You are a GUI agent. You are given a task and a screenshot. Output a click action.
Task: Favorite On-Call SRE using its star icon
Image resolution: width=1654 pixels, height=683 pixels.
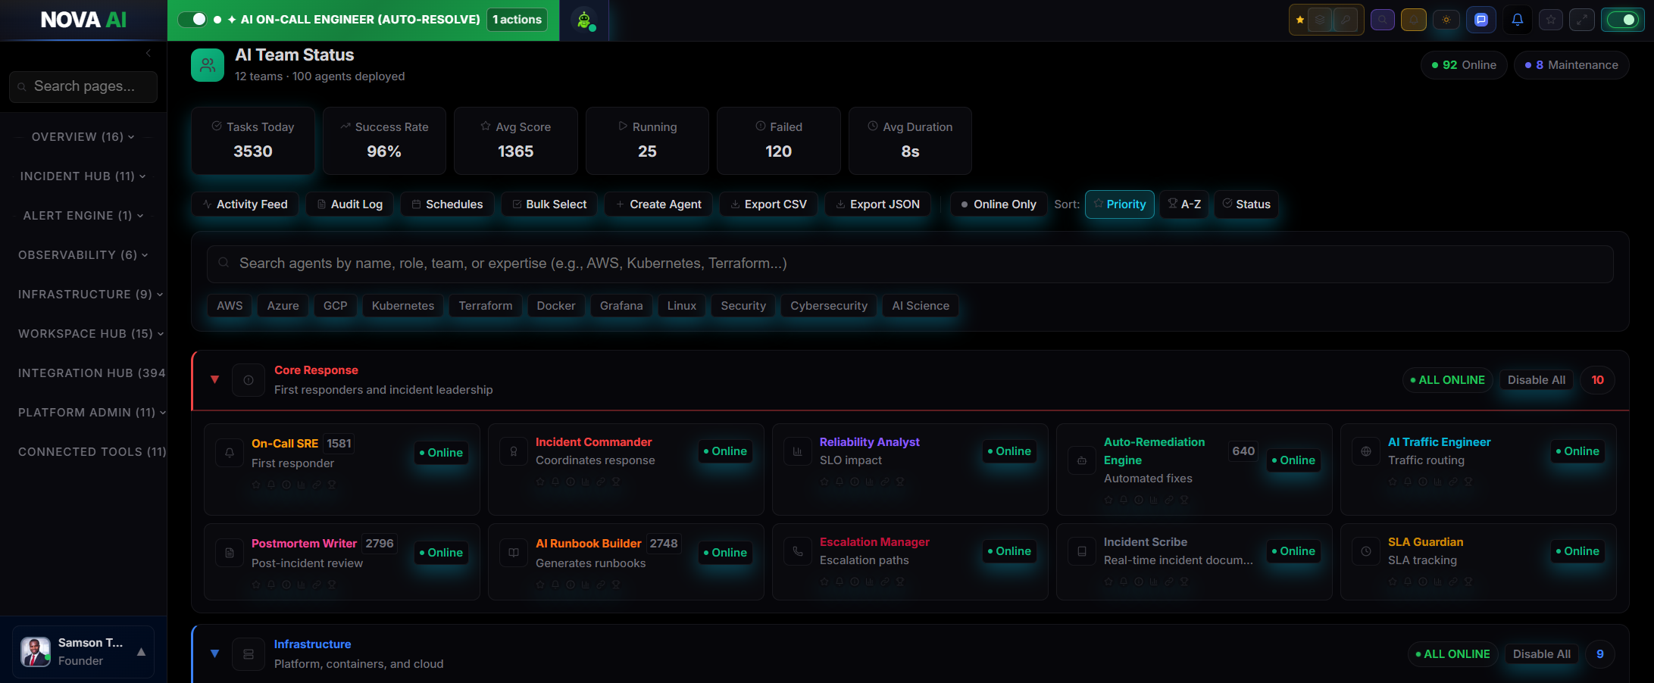(x=255, y=484)
